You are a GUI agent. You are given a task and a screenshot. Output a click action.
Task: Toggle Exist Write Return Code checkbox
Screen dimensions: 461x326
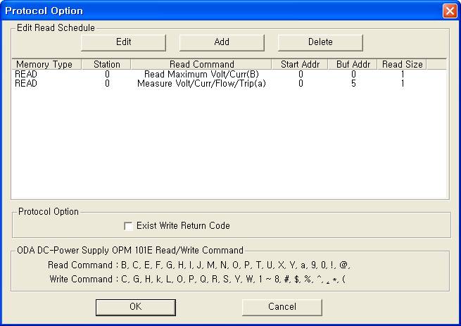128,226
